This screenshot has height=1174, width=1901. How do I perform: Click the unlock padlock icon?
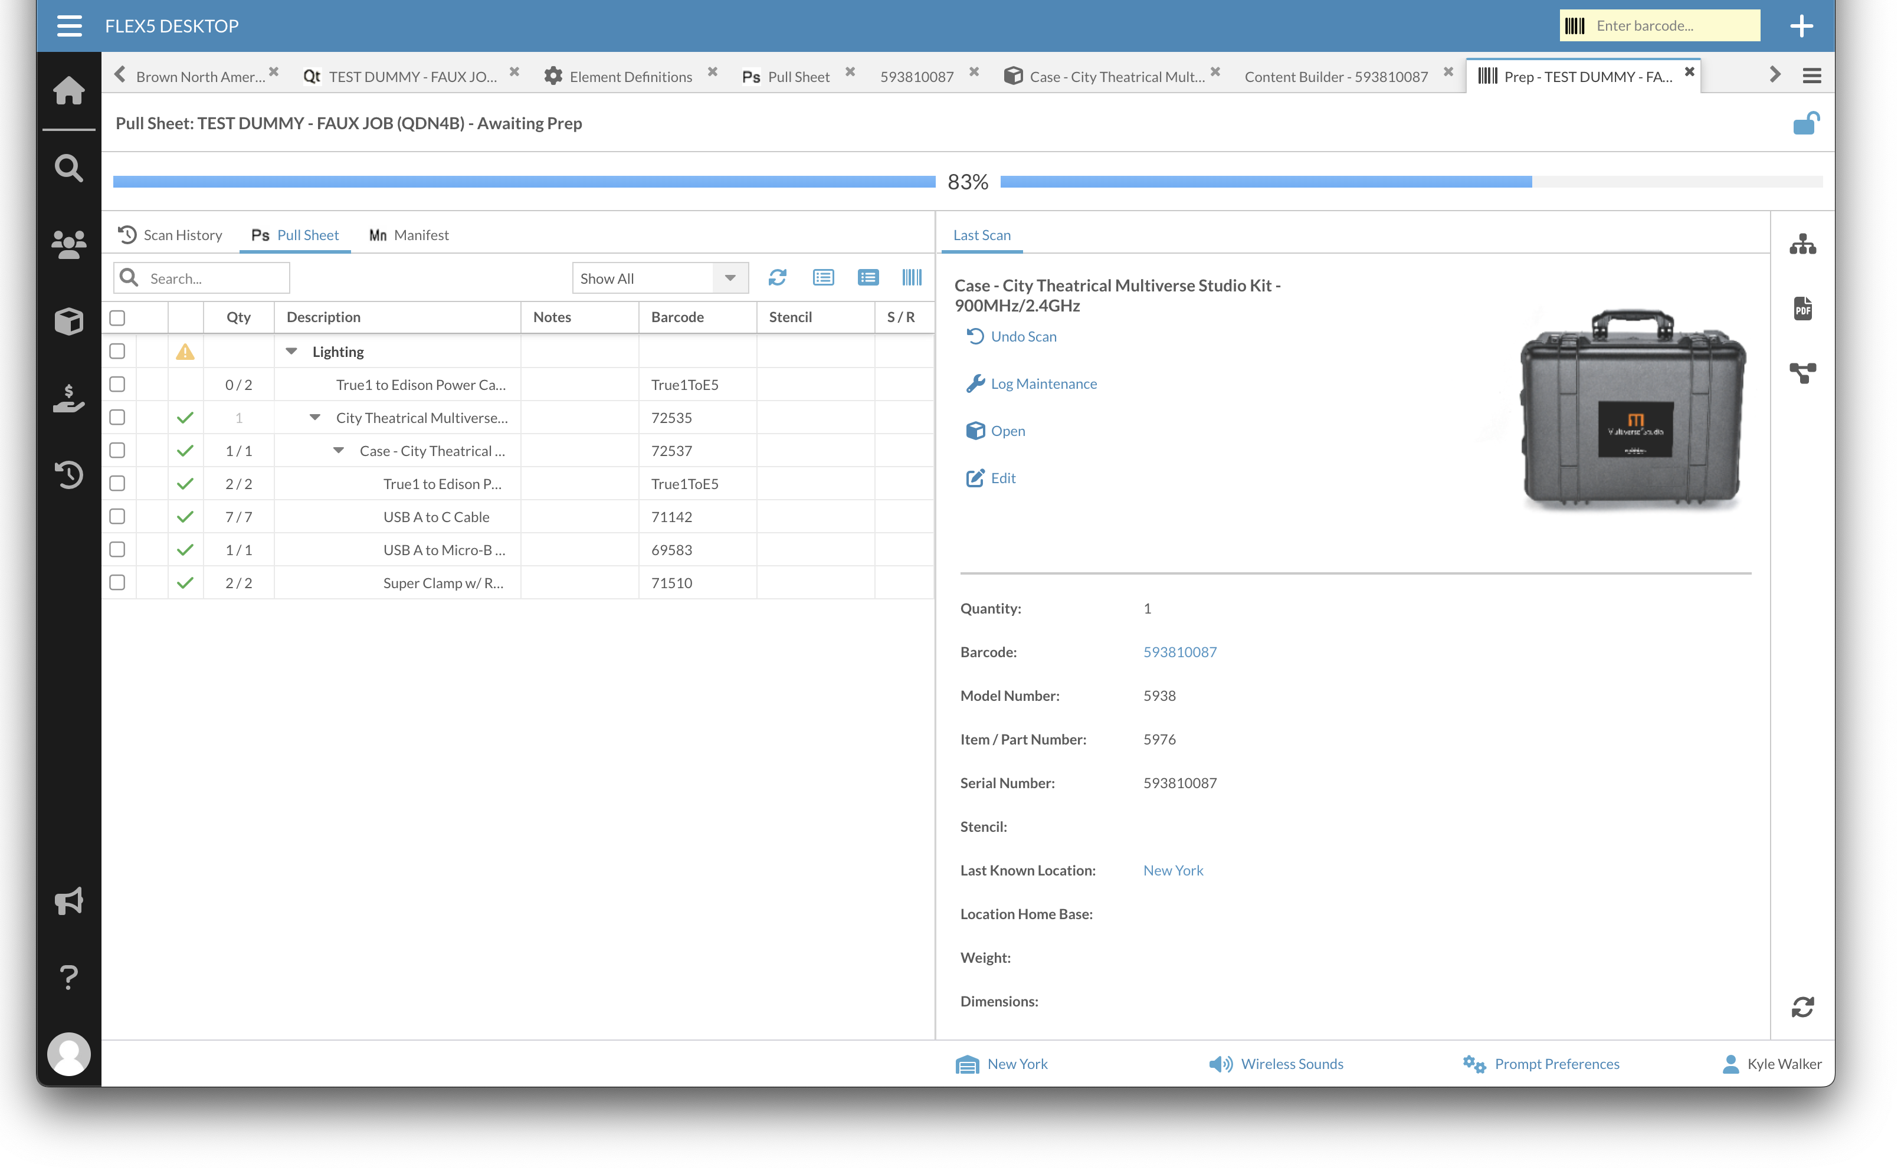click(x=1805, y=123)
